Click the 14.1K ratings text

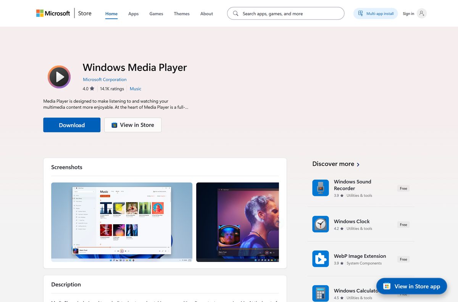click(x=112, y=89)
